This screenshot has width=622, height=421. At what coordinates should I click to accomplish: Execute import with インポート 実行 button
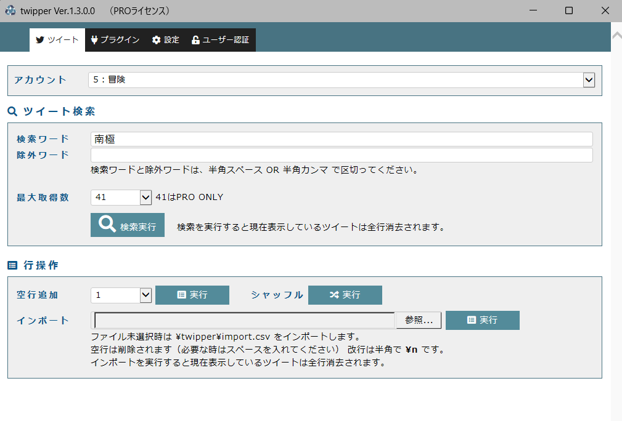tap(482, 320)
